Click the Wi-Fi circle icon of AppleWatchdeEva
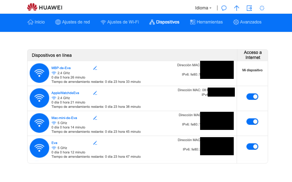Image resolution: width=292 pixels, height=182 pixels. click(x=39, y=98)
